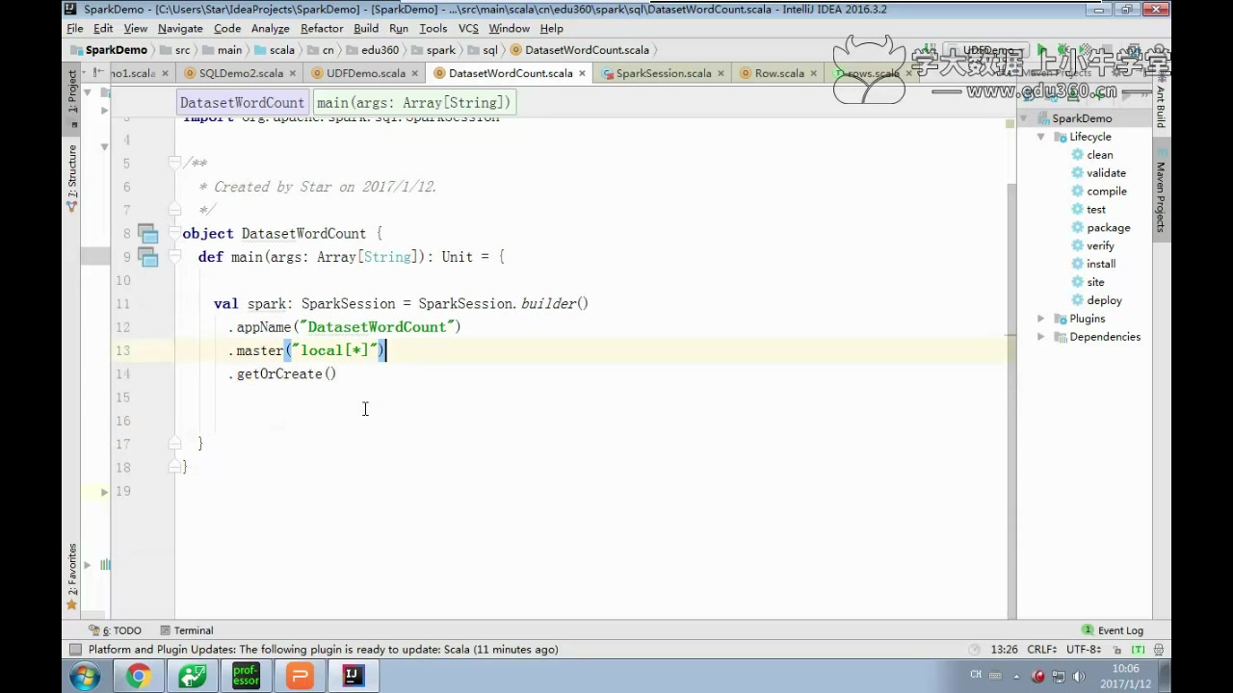Open the Analyze menu
This screenshot has height=693, width=1233.
(271, 29)
